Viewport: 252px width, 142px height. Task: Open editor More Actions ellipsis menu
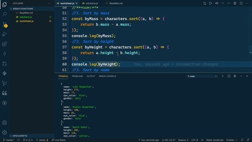(x=247, y=3)
